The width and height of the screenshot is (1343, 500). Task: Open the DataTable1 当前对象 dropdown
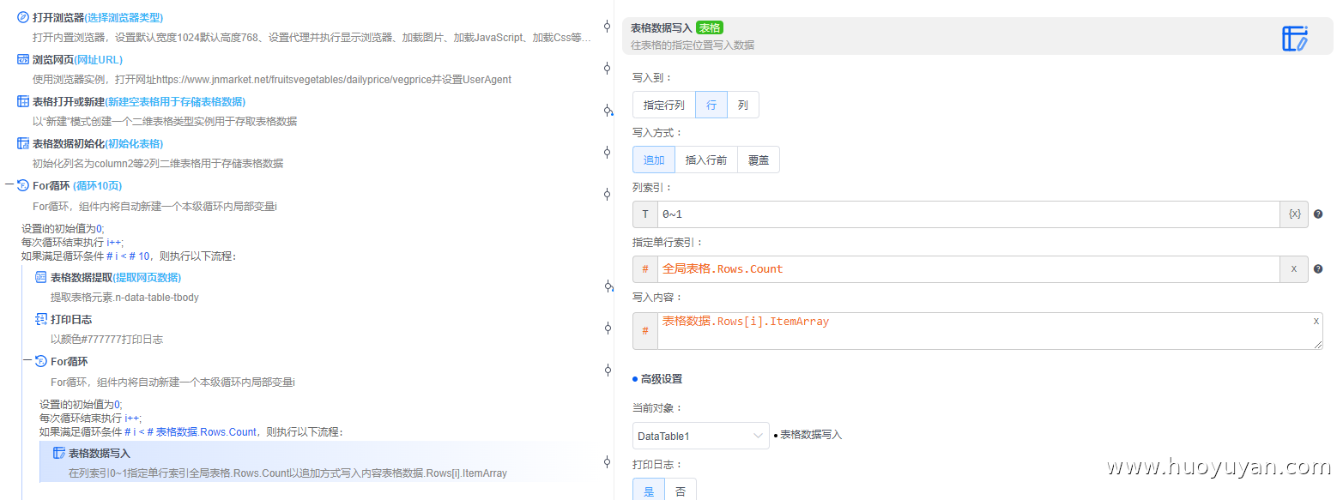tap(701, 436)
